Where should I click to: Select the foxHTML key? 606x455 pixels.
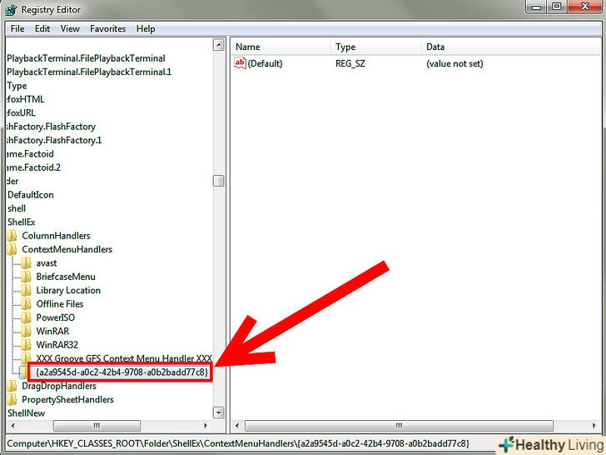click(26, 99)
